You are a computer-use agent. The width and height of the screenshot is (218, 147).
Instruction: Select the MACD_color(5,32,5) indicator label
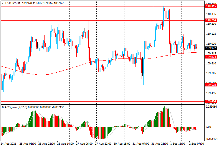click(15, 107)
